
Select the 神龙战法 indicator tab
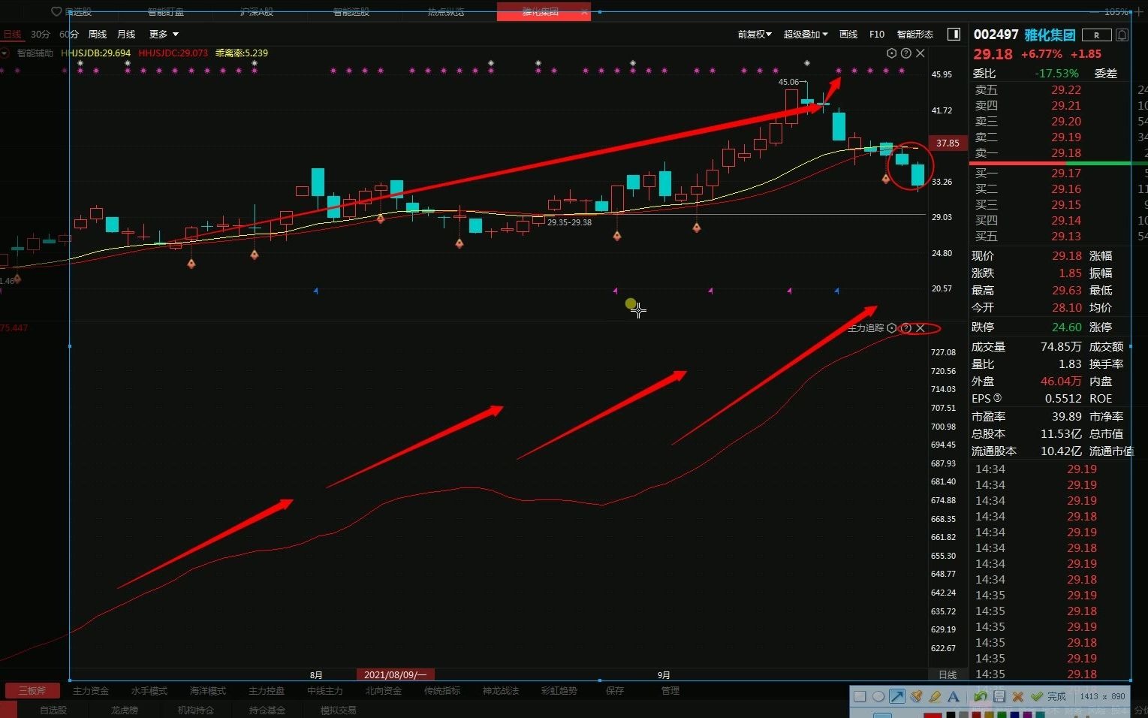[x=501, y=690]
